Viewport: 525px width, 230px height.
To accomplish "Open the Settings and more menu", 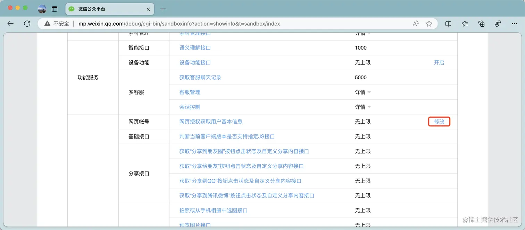I will (x=515, y=24).
